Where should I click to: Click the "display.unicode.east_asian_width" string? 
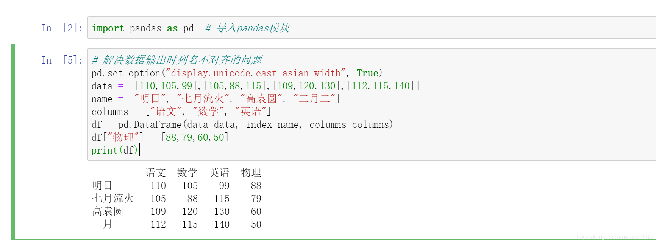(x=255, y=73)
